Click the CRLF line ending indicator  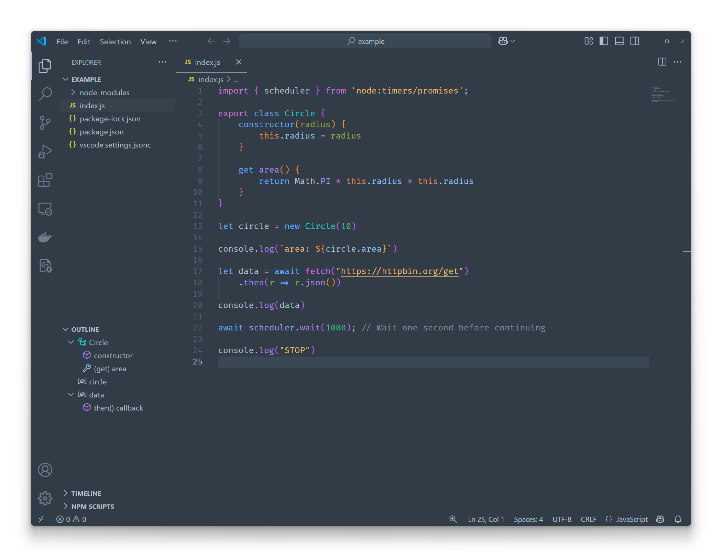(x=588, y=519)
